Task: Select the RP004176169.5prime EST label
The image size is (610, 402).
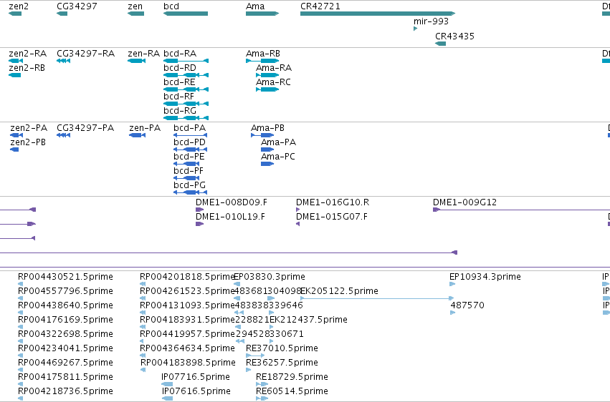Action: click(x=65, y=320)
